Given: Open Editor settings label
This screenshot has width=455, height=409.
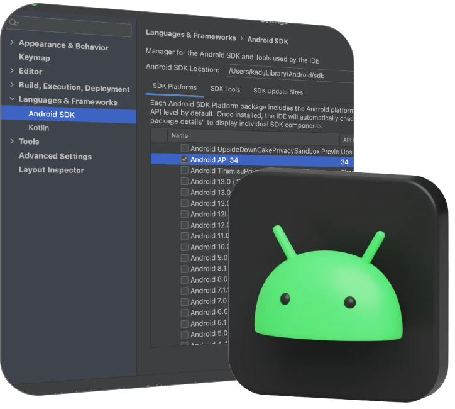Looking at the screenshot, I should [x=30, y=71].
